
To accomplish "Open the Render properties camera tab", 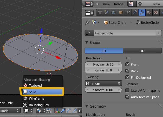I will click(x=100, y=13).
